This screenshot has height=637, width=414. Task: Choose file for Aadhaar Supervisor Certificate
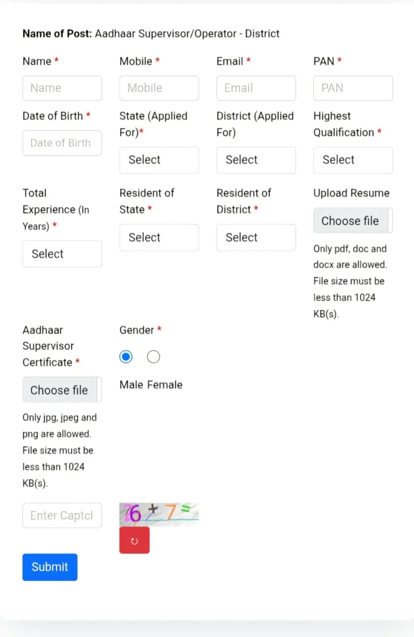[x=60, y=390]
